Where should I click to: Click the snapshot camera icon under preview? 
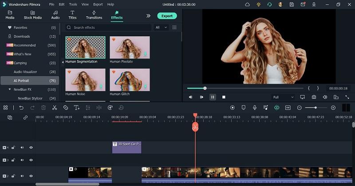(314, 97)
